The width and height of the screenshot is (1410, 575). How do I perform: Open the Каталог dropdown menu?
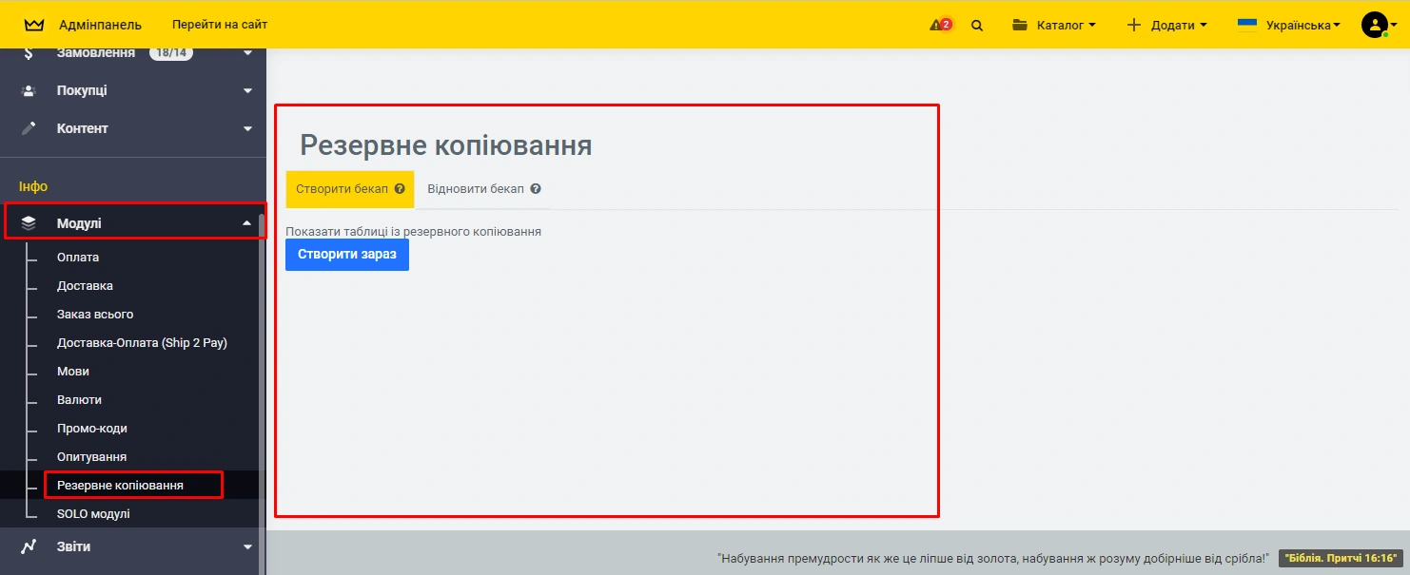1054,25
